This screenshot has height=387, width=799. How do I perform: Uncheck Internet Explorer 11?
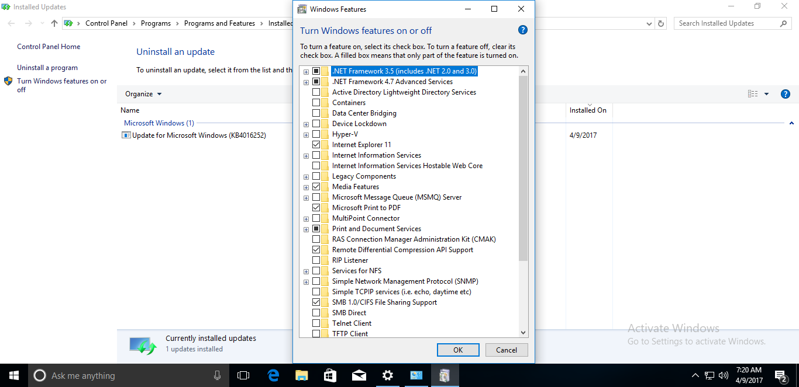point(316,145)
